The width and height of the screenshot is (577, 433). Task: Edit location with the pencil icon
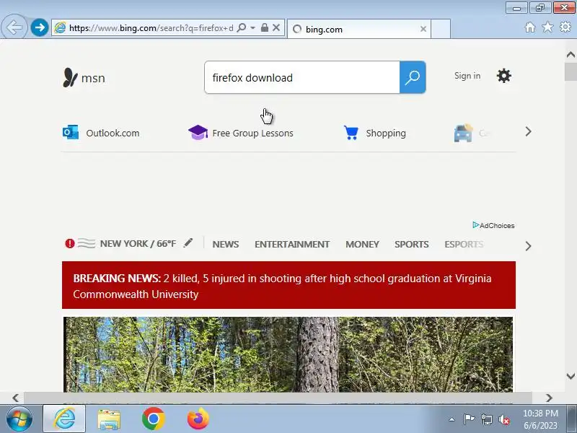(188, 242)
